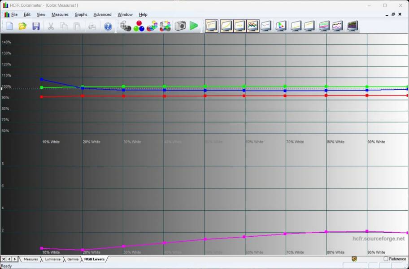This screenshot has width=409, height=269.
Task: Click the gray scale measurement spheres icon
Action: (126, 26)
